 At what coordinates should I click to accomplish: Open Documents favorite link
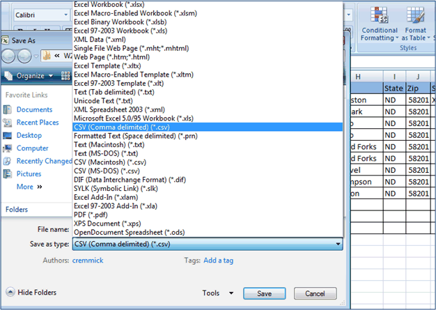coord(35,109)
